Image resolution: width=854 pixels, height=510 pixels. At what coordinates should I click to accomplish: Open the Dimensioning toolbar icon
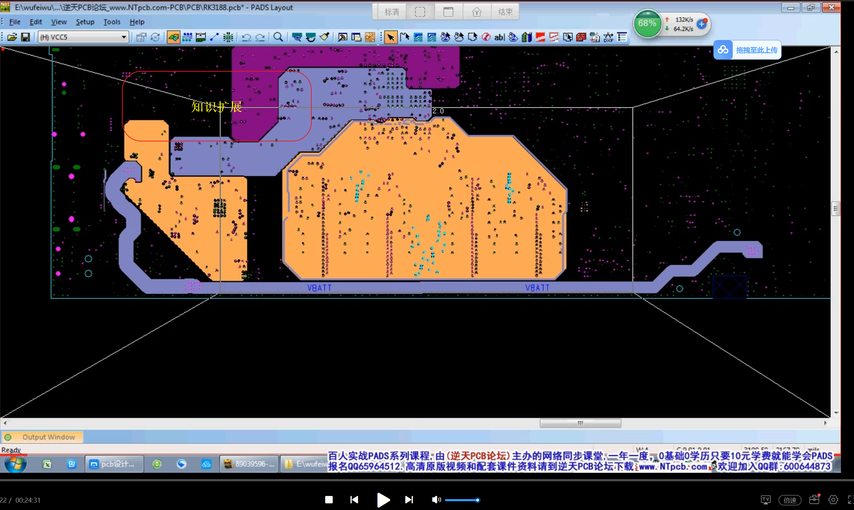tap(201, 37)
